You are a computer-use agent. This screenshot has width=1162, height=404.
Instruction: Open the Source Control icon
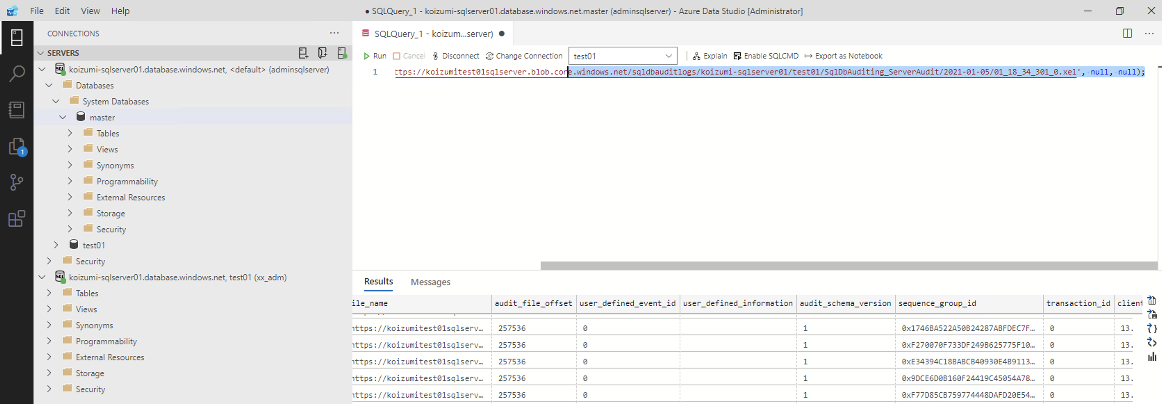17,183
